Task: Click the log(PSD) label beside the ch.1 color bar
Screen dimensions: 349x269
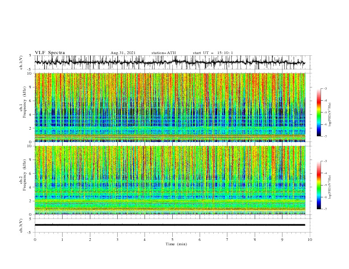Action: (330, 115)
